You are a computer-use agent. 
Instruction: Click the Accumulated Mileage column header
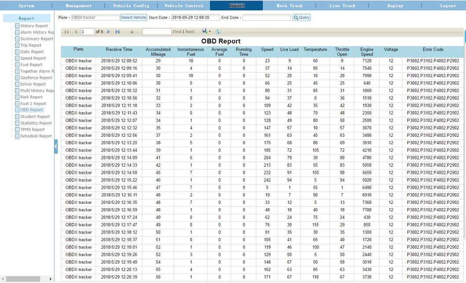158,52
